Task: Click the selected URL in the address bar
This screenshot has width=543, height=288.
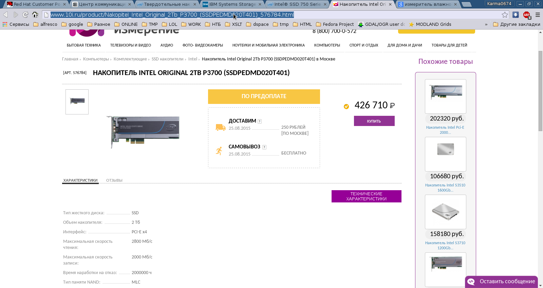Action: tap(172, 15)
